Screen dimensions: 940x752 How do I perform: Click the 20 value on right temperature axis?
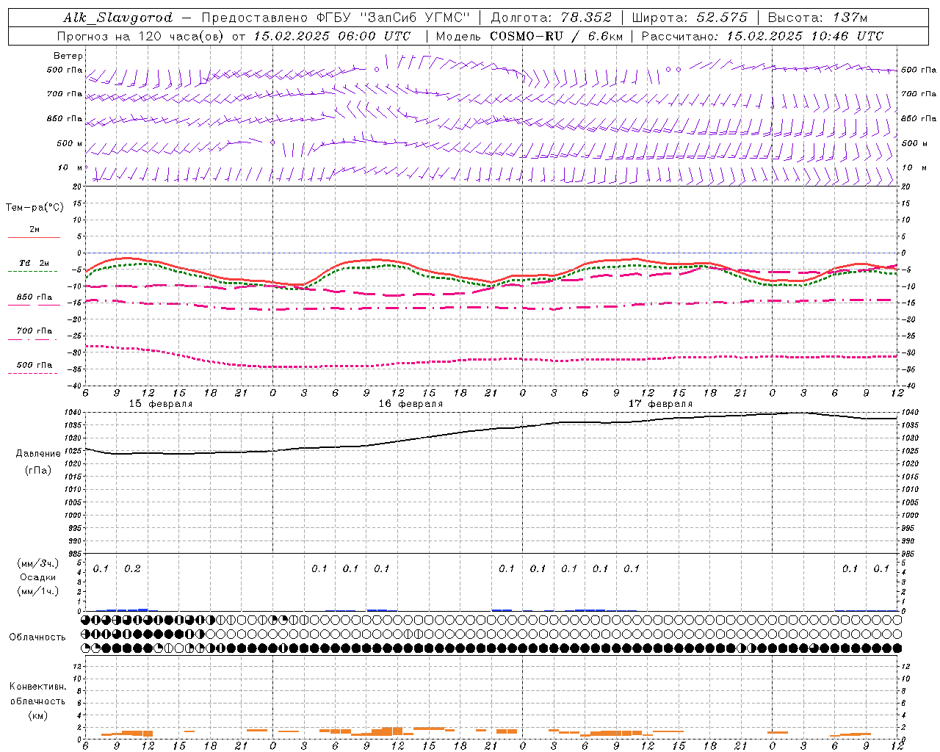tap(905, 187)
